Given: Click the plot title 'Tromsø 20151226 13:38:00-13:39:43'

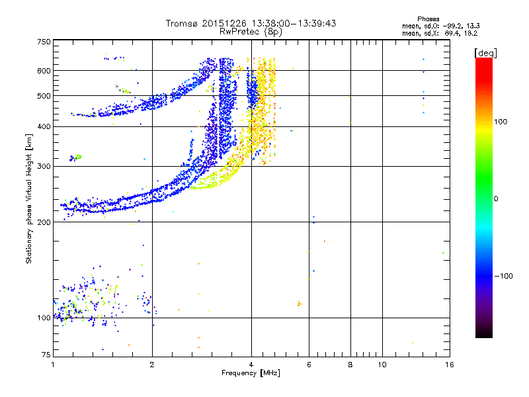Looking at the screenshot, I should (x=251, y=23).
